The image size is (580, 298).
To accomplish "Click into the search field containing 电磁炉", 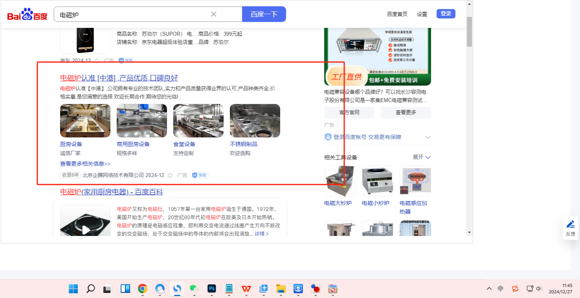I will 134,15.
